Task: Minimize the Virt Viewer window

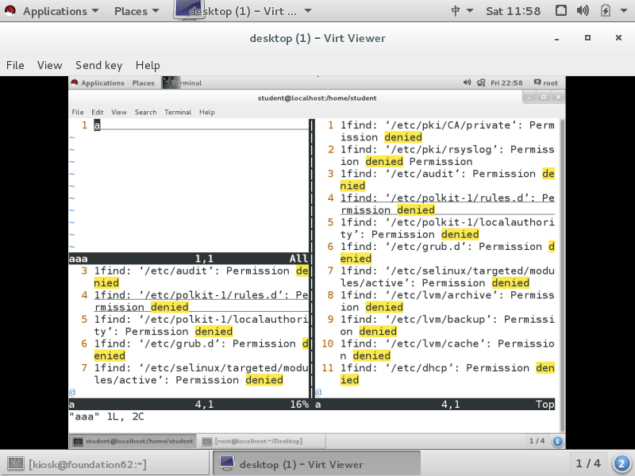Action: pos(557,38)
